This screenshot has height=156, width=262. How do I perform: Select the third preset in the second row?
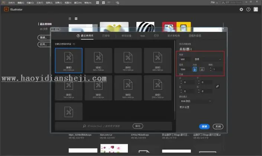[128, 88]
